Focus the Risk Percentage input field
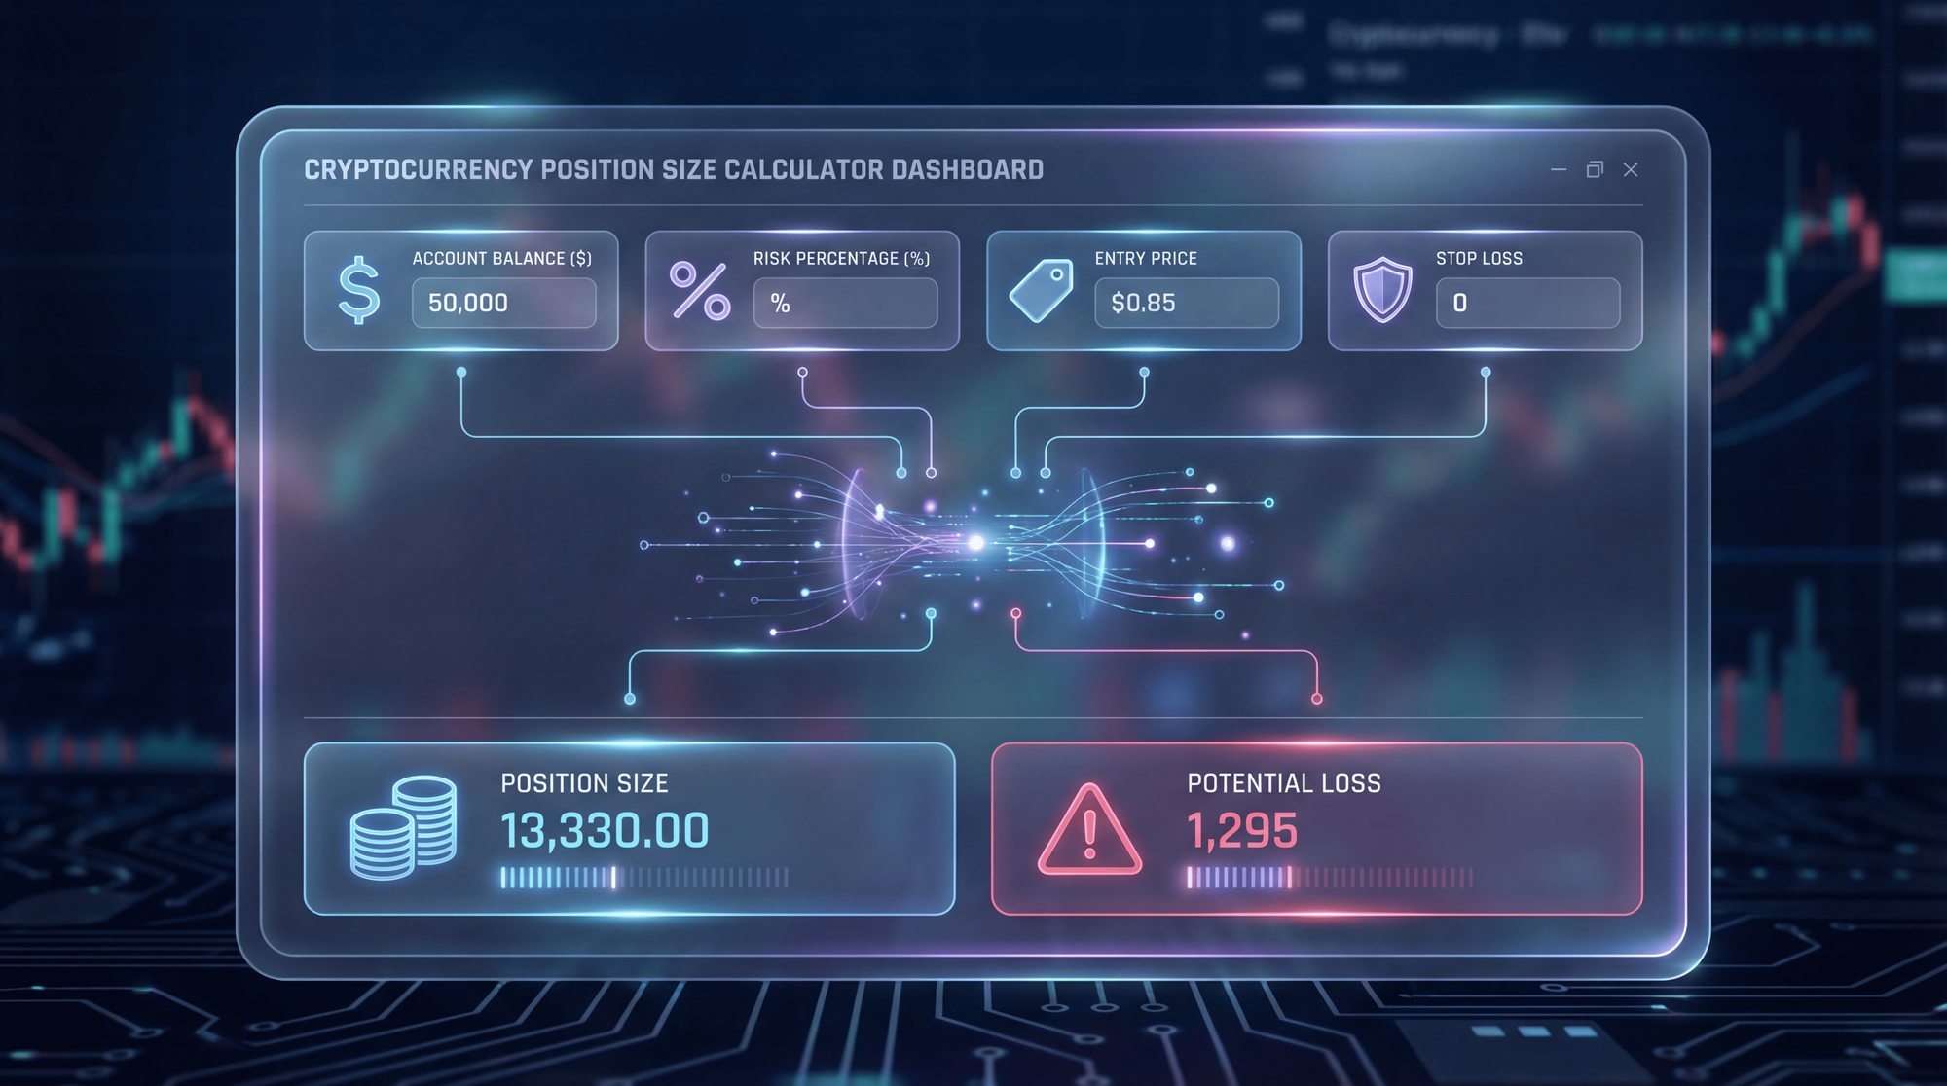 [x=845, y=303]
